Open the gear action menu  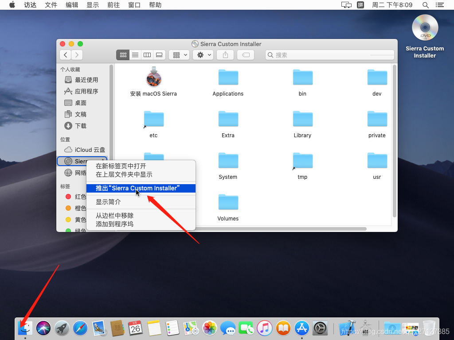(203, 55)
